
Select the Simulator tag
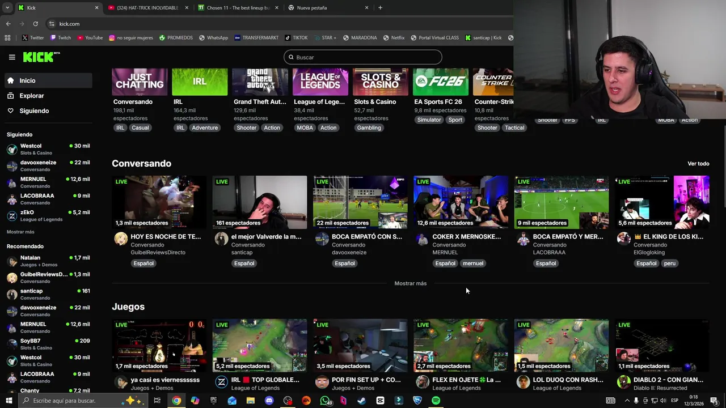[x=429, y=120]
